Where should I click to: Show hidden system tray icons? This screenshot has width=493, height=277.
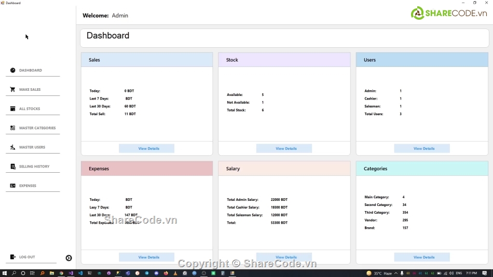[396, 273]
